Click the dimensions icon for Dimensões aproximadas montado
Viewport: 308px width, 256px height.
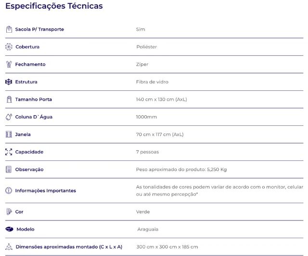9,247
